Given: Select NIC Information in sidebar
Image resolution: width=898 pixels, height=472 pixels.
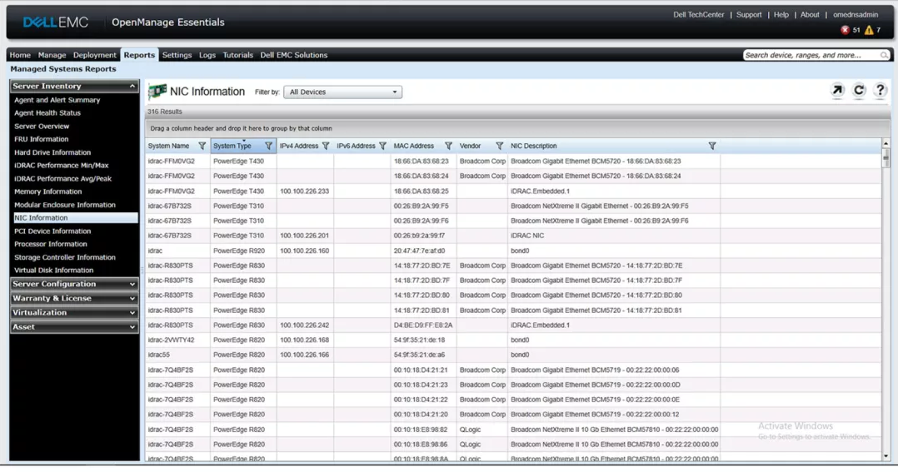Looking at the screenshot, I should pos(76,218).
